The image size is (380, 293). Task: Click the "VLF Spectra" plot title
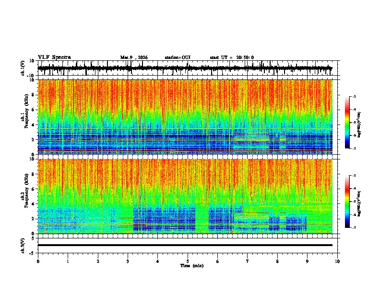pyautogui.click(x=54, y=57)
